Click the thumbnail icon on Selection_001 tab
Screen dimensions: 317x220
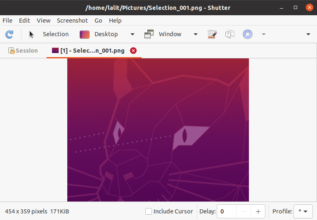[x=55, y=50]
